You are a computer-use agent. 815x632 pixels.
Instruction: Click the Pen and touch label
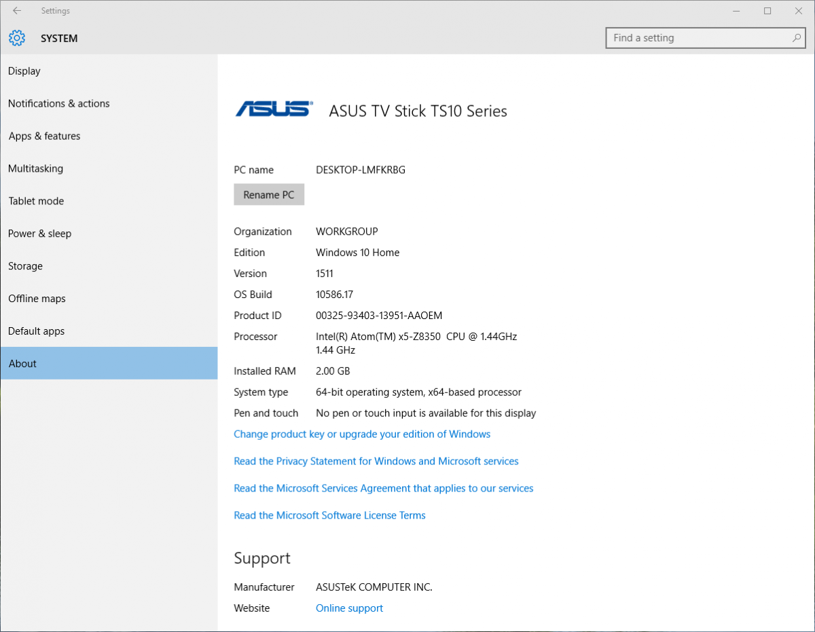[266, 413]
